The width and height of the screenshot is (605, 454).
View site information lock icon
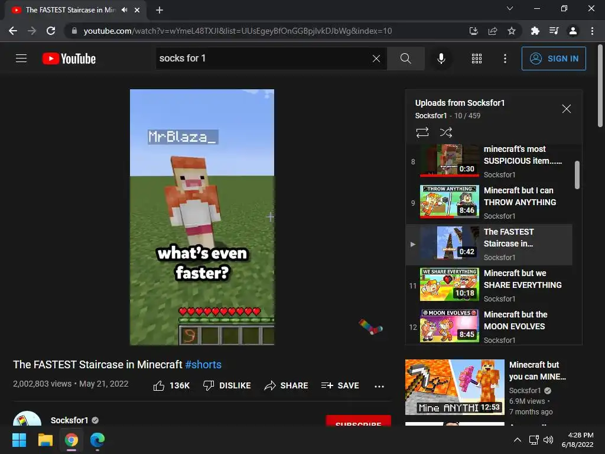point(74,31)
